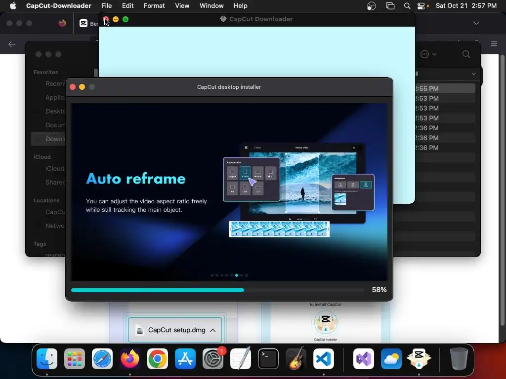
Task: Expand the browser tab list chevron
Action: coord(476,23)
